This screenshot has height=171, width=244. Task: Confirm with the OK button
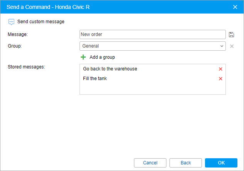(221, 163)
